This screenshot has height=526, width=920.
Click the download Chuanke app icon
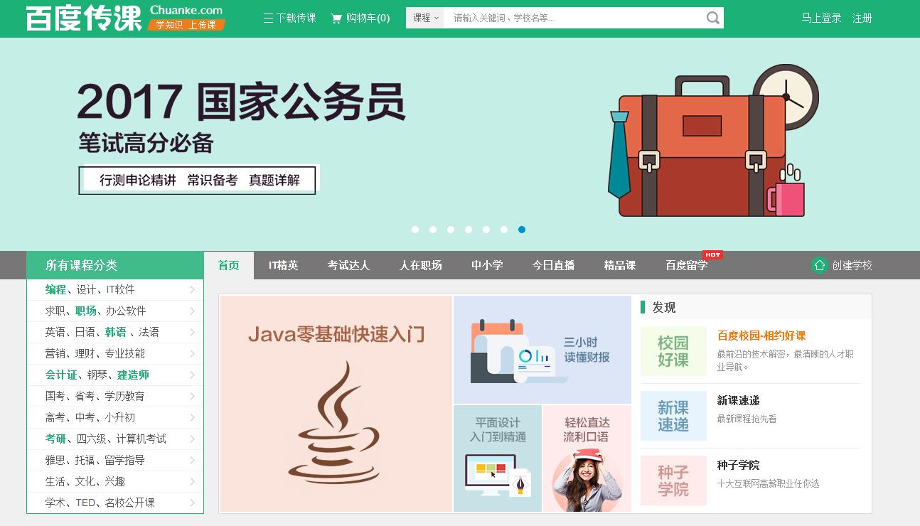point(269,18)
